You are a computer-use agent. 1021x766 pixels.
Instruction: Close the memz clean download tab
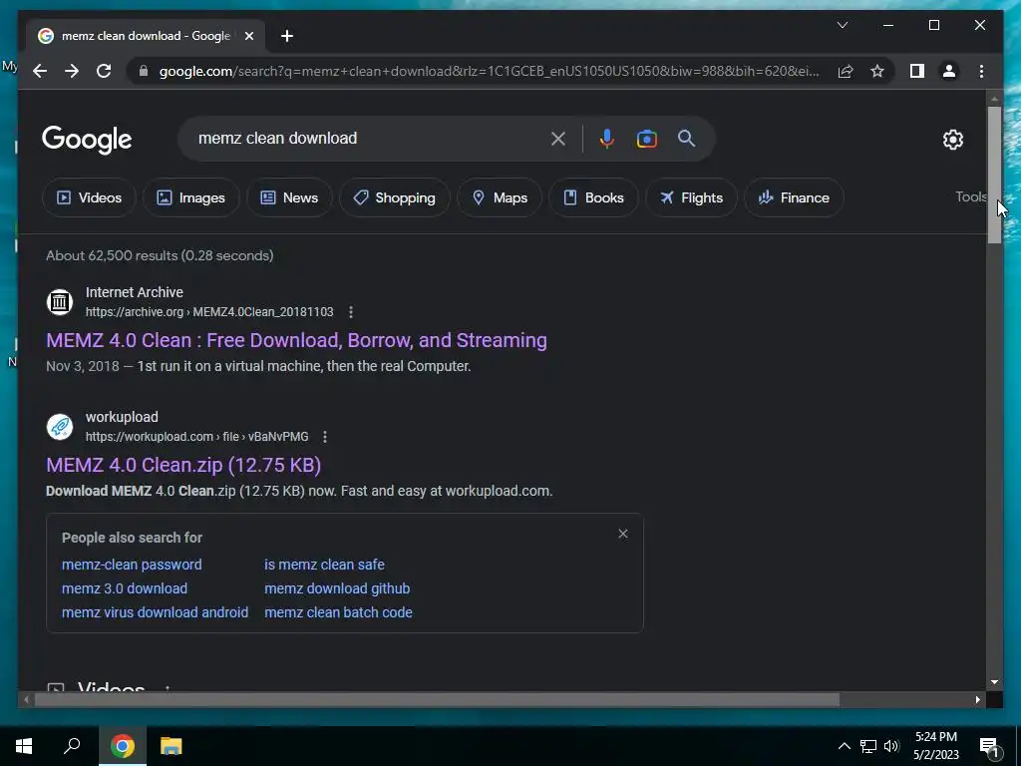(x=248, y=36)
